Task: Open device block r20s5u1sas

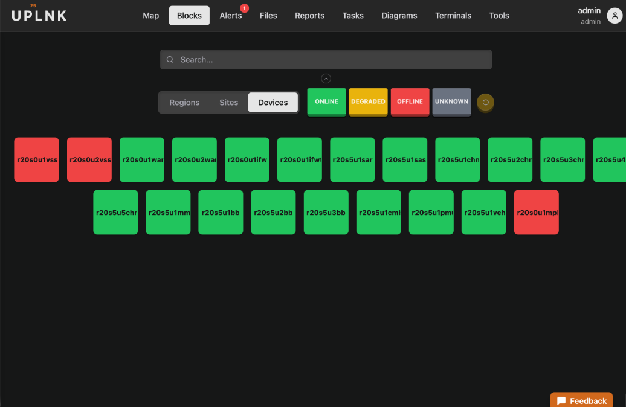Action: (x=405, y=160)
